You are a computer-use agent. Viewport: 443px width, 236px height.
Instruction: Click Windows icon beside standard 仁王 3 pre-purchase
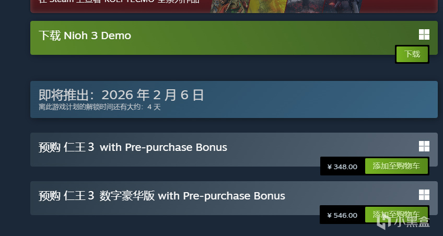pyautogui.click(x=424, y=146)
